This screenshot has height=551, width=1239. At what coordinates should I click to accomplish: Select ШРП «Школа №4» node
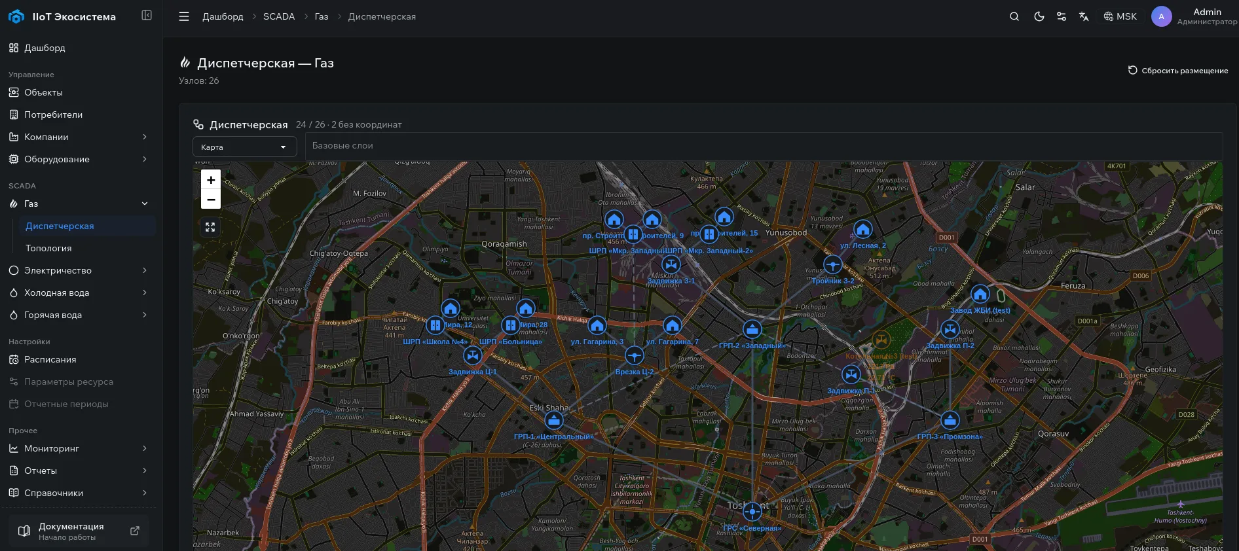[435, 325]
